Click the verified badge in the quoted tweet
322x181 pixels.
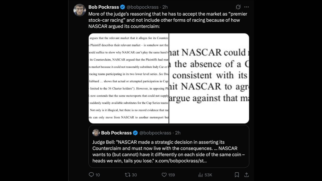(136, 133)
